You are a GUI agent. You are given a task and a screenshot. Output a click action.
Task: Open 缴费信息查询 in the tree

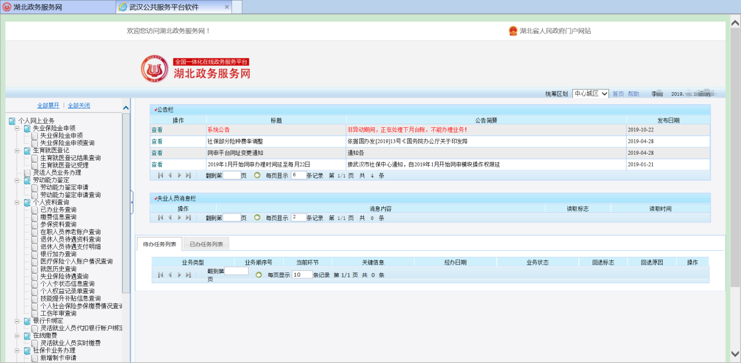click(58, 217)
